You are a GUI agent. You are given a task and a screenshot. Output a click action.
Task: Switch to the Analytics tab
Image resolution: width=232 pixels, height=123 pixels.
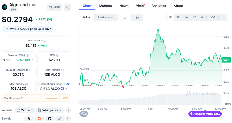(159, 6)
